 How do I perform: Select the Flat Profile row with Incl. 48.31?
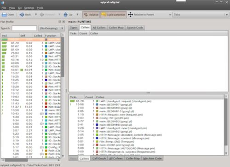pos(31,57)
